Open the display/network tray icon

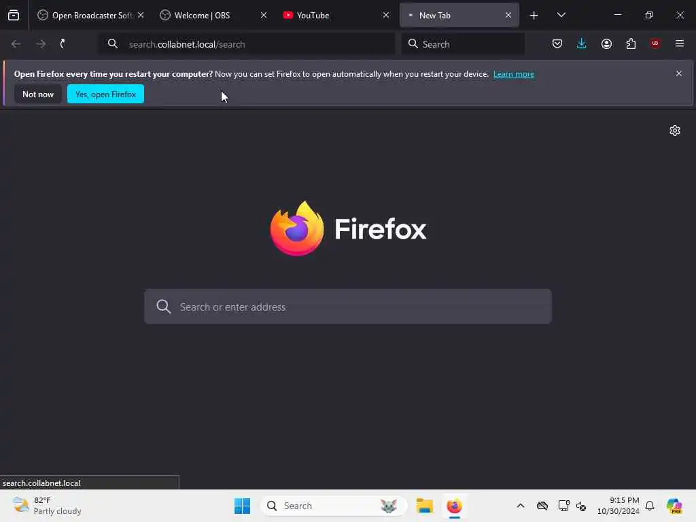click(x=563, y=506)
